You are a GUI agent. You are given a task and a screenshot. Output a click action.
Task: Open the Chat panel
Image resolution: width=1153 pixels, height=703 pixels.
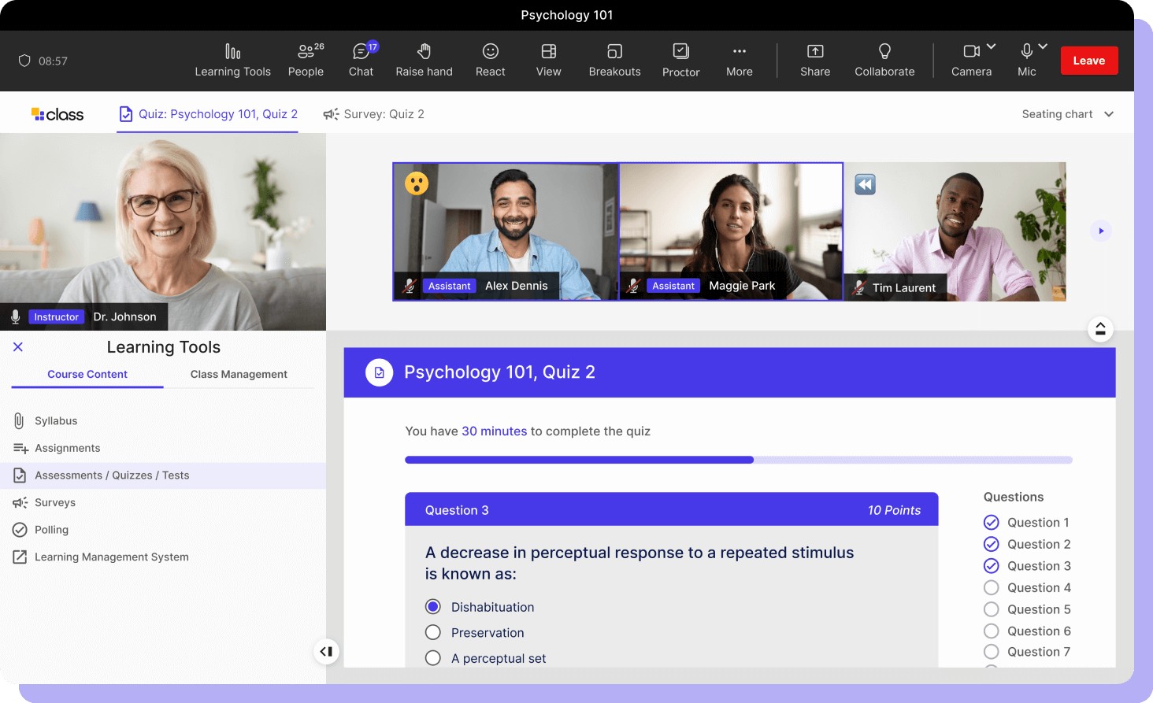click(361, 61)
